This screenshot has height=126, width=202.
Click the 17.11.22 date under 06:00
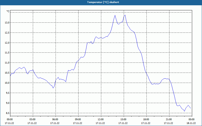(x=55, y=123)
